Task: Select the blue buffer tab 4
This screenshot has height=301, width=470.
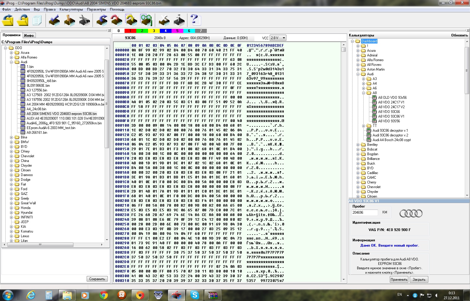Action: (165, 31)
